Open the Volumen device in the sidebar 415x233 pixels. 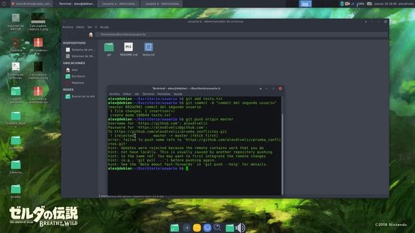(x=80, y=56)
